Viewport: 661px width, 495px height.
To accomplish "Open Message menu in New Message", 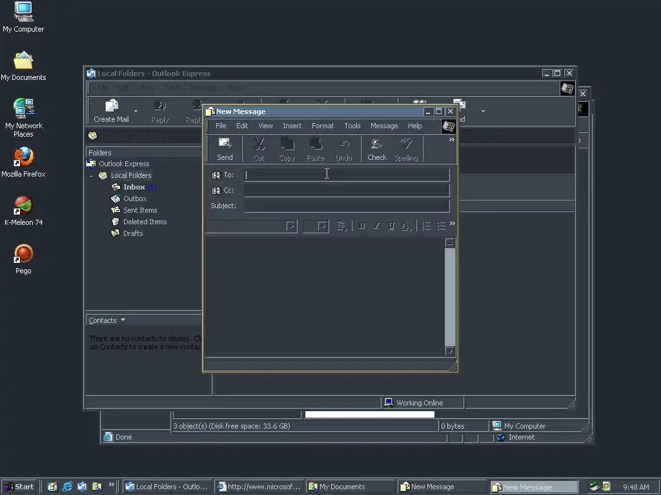I will tap(383, 126).
